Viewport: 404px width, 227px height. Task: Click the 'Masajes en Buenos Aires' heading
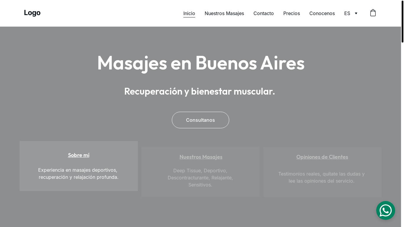click(201, 63)
